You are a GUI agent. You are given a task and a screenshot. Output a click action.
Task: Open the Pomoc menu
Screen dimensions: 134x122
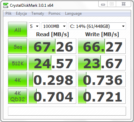point(55,13)
